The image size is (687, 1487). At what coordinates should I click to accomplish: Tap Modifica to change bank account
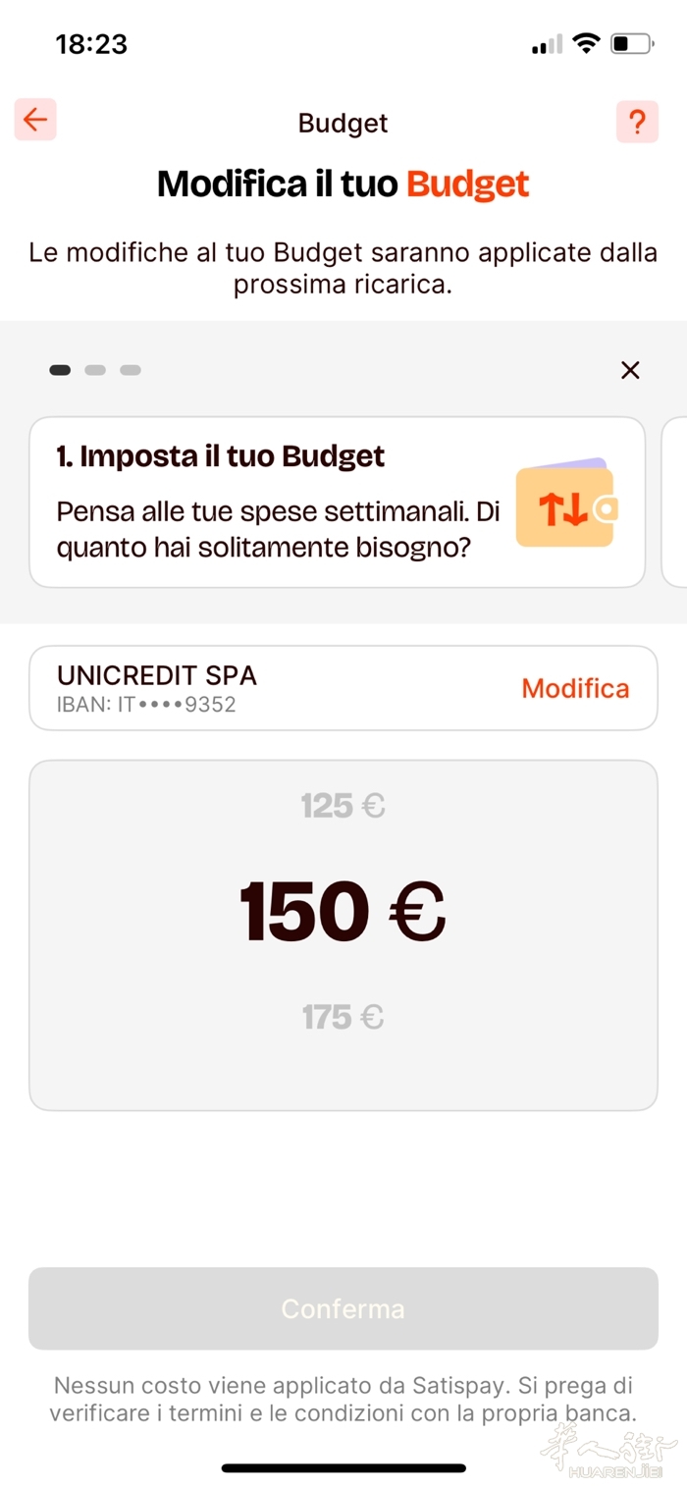point(575,688)
